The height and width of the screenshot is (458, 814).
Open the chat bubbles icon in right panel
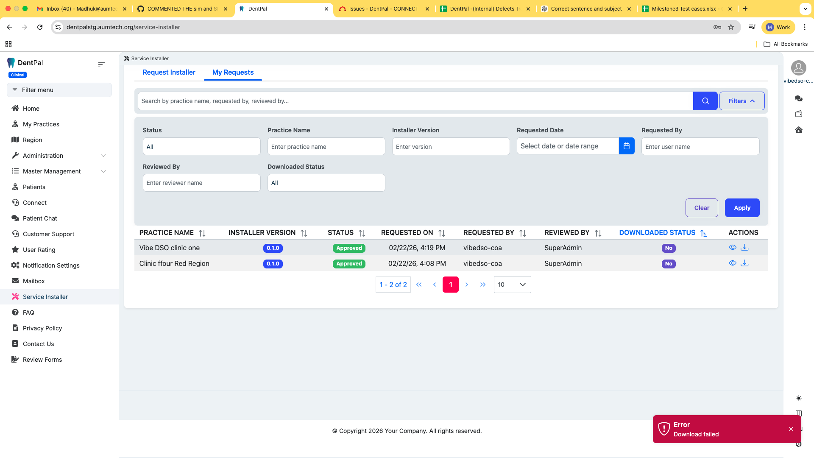click(798, 98)
